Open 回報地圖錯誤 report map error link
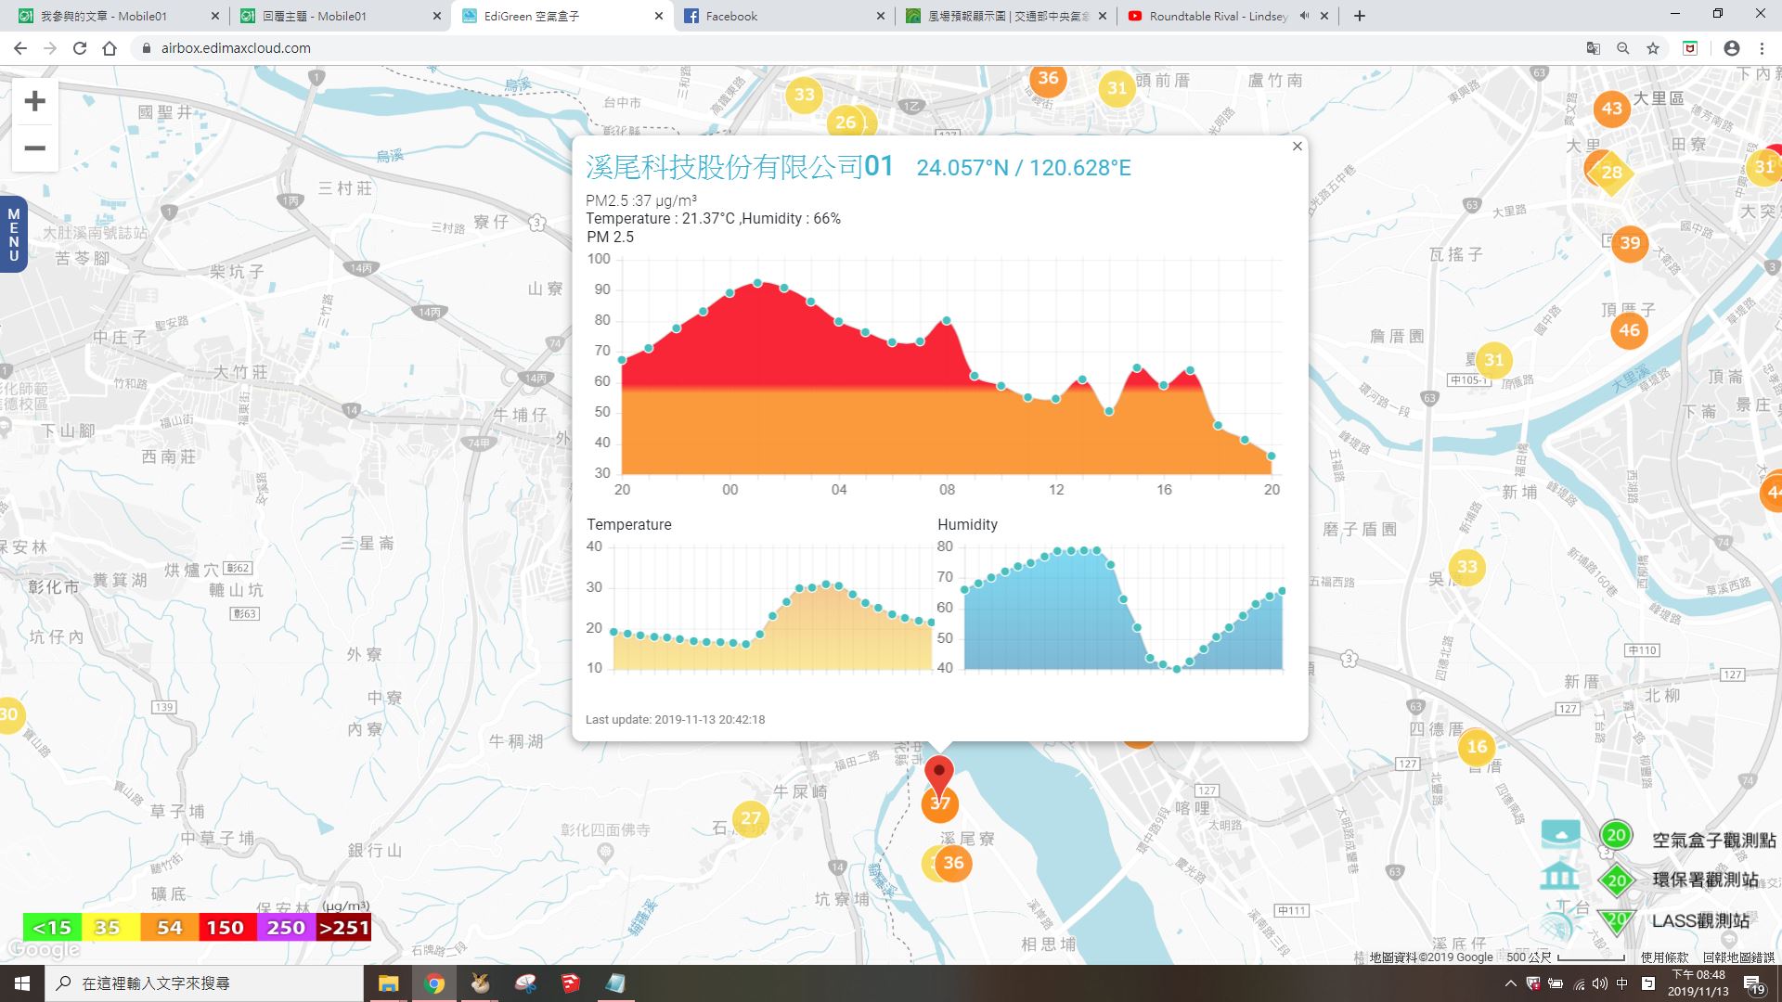This screenshot has width=1782, height=1002. point(1737,957)
